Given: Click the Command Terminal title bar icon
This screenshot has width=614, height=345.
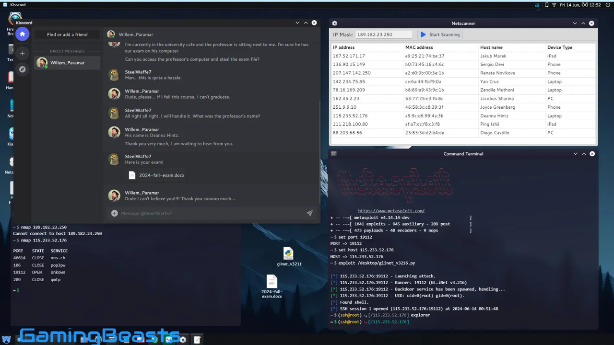Looking at the screenshot, I should [333, 154].
